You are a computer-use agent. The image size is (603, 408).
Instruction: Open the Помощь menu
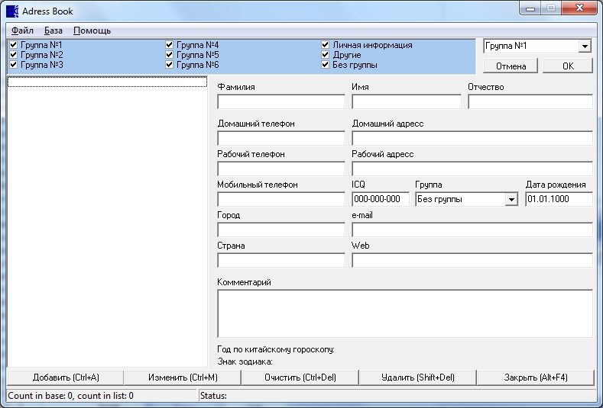pos(92,31)
